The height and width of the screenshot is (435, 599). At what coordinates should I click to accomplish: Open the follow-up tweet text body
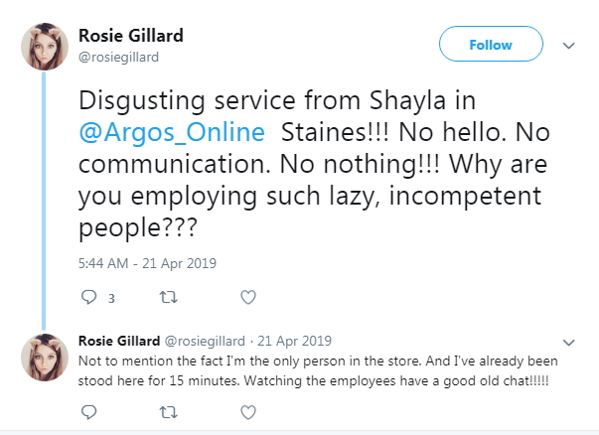coord(318,369)
